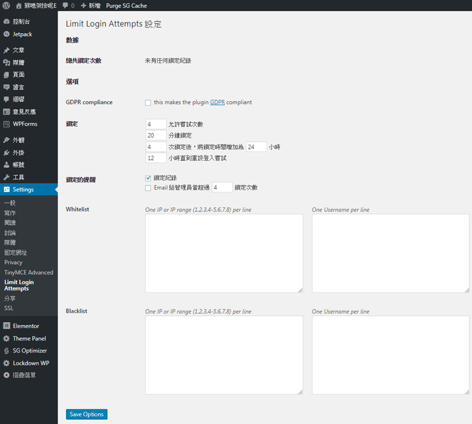
Task: Open Purge SG Cache in admin bar
Action: click(126, 6)
